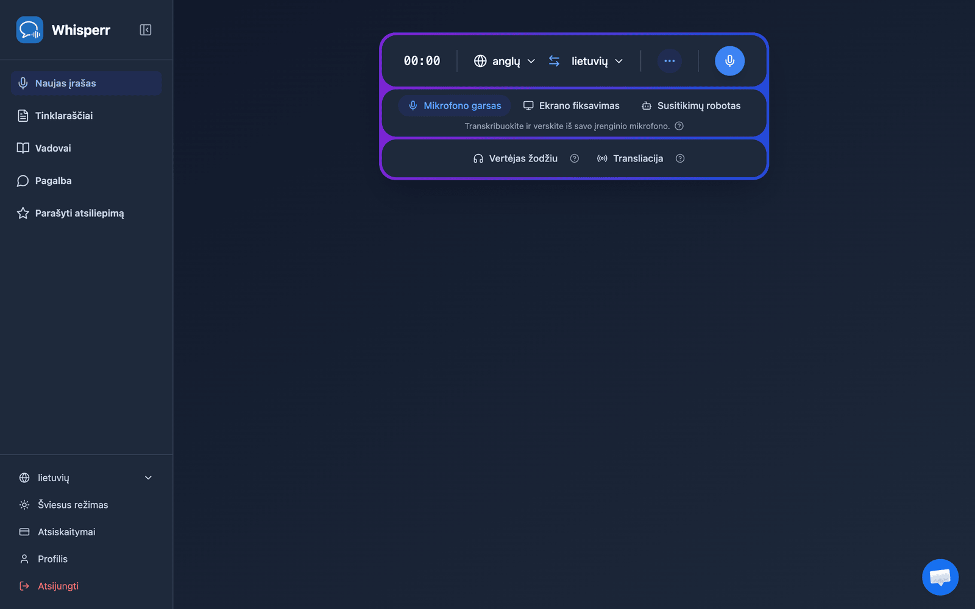975x609 pixels.
Task: Click globe icon beside anglų
Action: 480,61
